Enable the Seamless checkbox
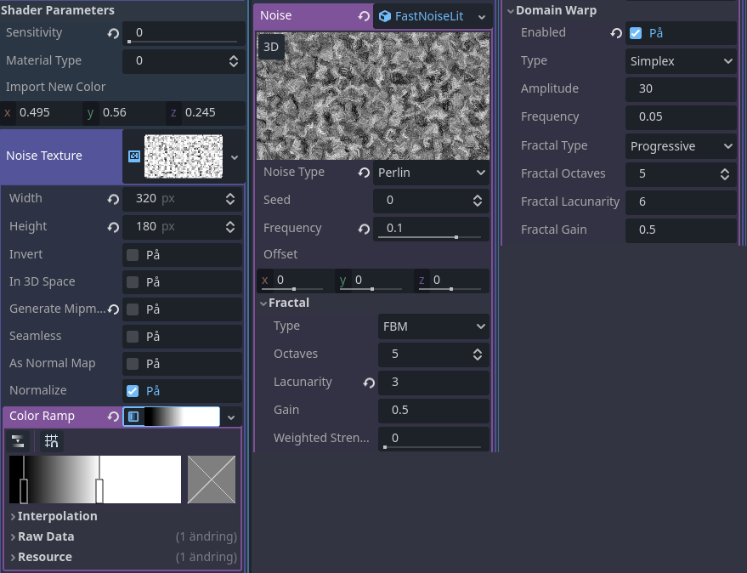 [133, 337]
